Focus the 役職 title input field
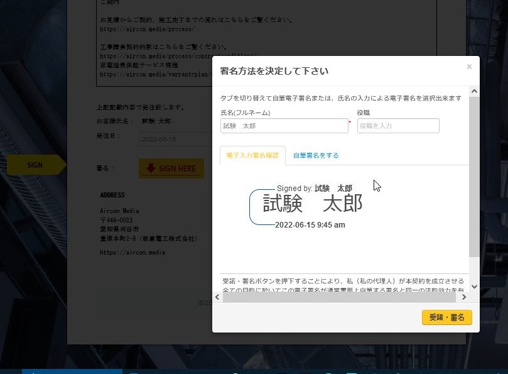Viewport: 508px width, 374px height. [398, 126]
